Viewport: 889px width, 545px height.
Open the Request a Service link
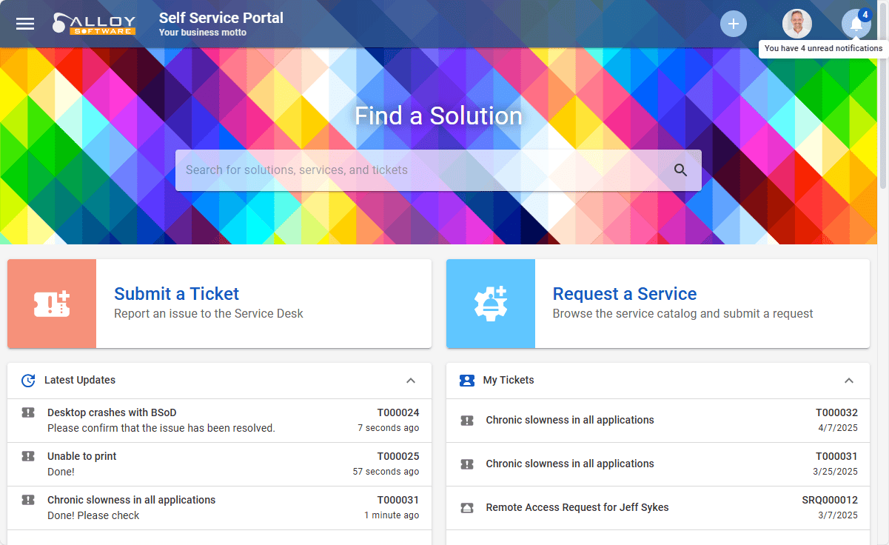[625, 294]
